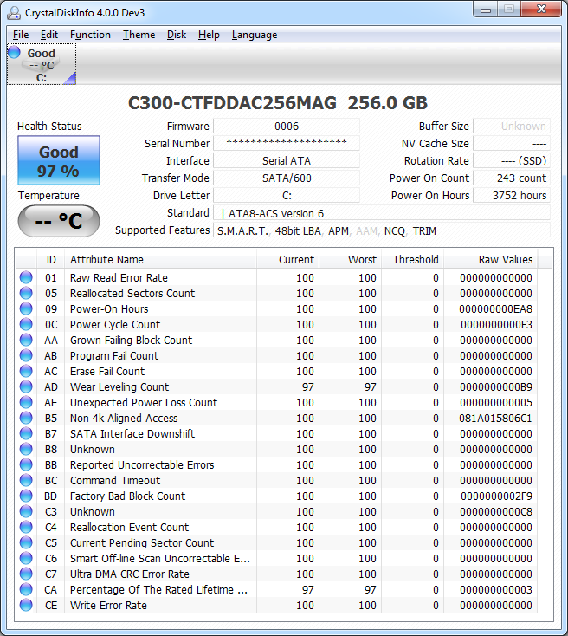Click the Rotation Rate field showing SSD
568x636 pixels.
click(x=512, y=160)
